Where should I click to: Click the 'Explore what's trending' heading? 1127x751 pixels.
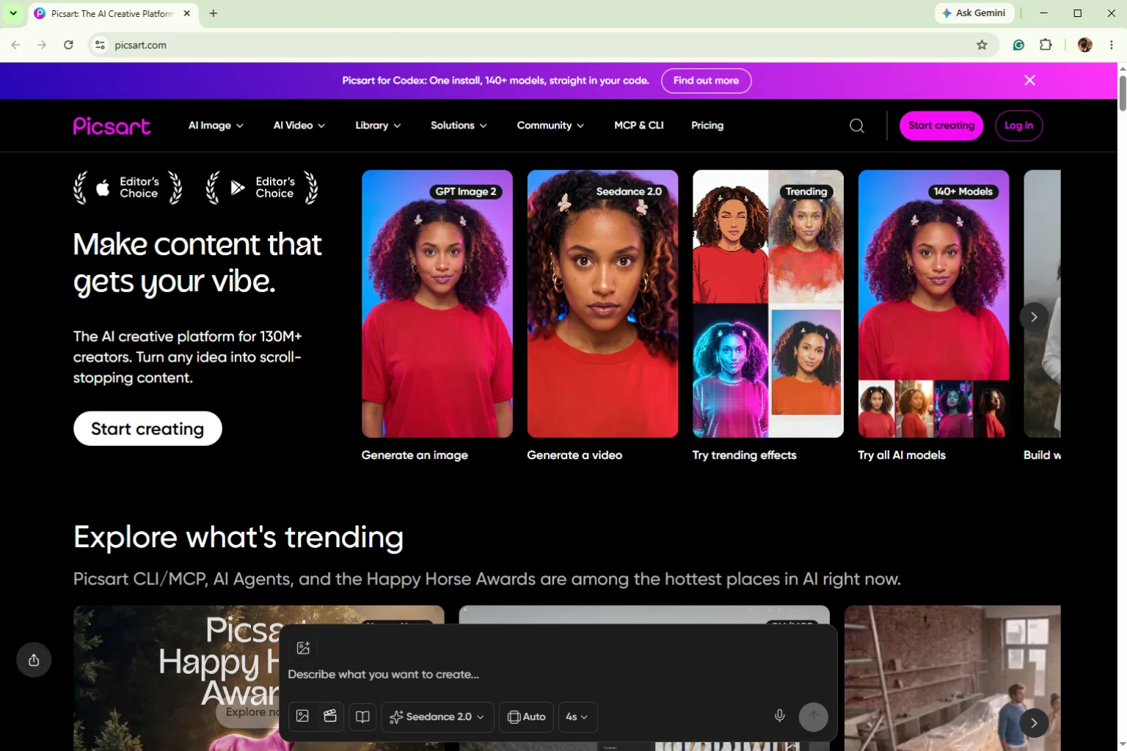(238, 538)
